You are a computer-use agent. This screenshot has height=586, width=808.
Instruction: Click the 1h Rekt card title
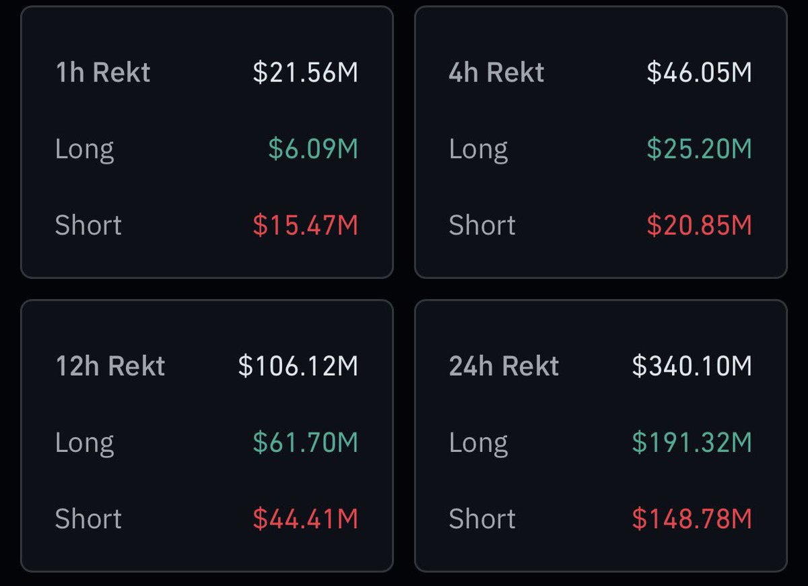pos(102,72)
